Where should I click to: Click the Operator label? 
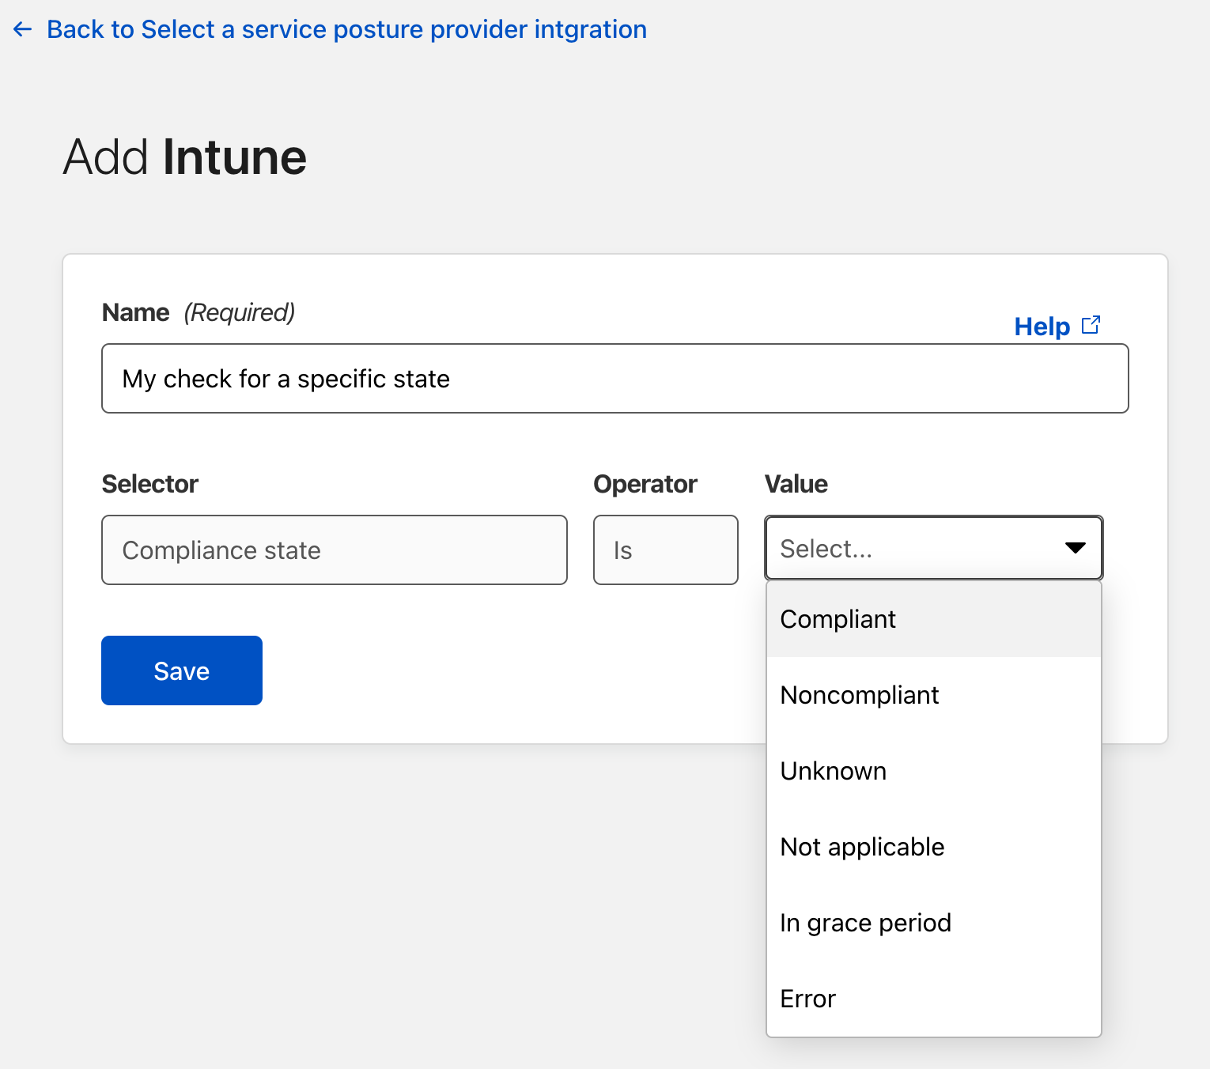pos(645,484)
